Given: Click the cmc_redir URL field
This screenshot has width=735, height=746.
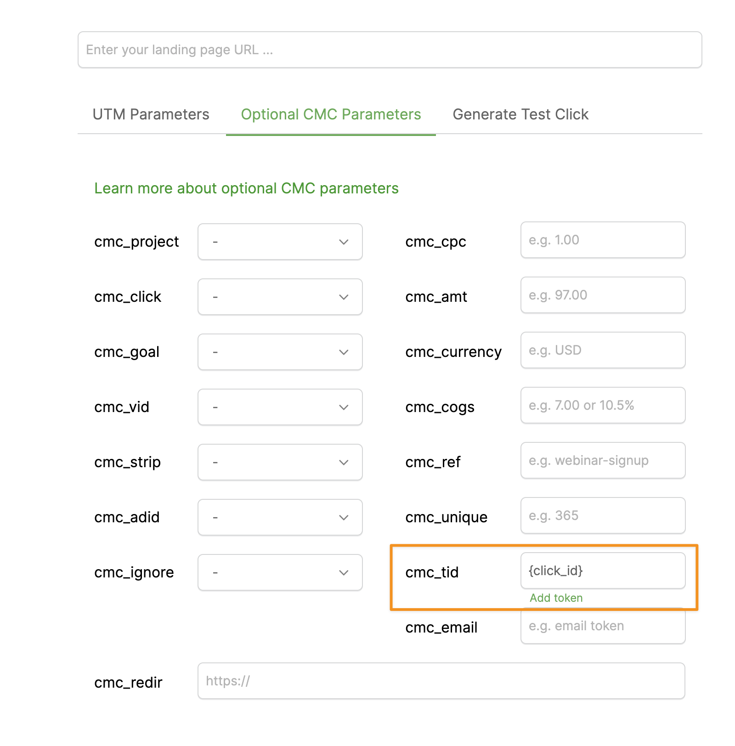Looking at the screenshot, I should [x=441, y=681].
